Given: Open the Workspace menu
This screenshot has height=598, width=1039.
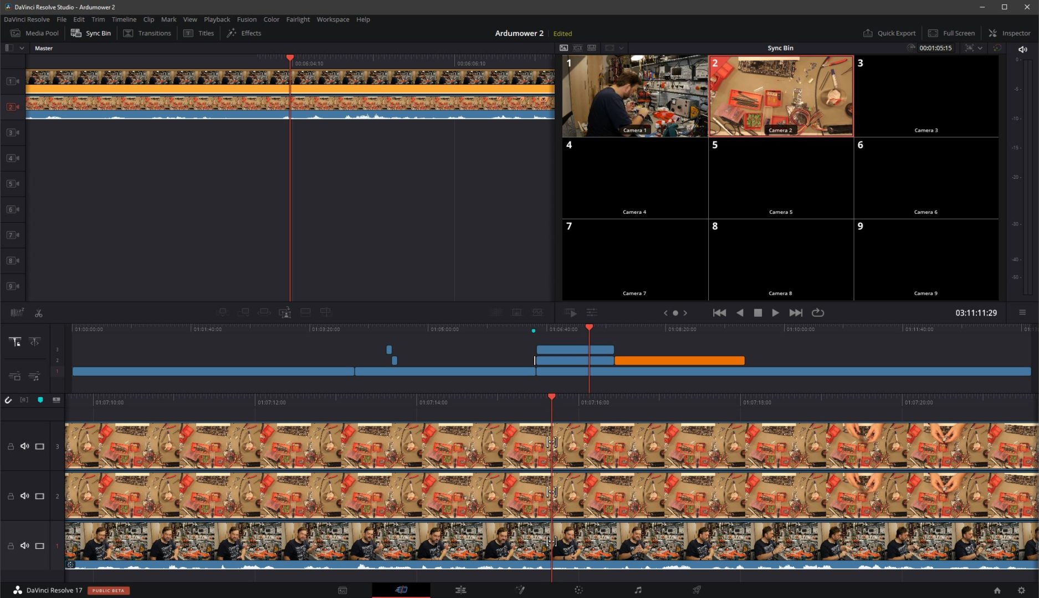Looking at the screenshot, I should [x=332, y=19].
